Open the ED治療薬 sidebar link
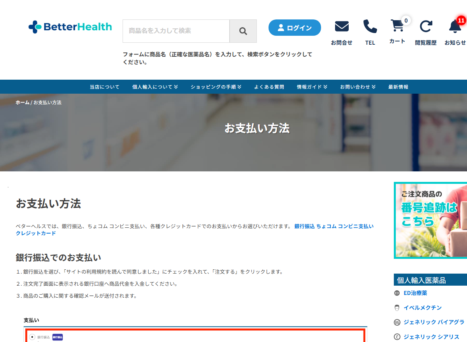This screenshot has width=467, height=342. pos(415,293)
